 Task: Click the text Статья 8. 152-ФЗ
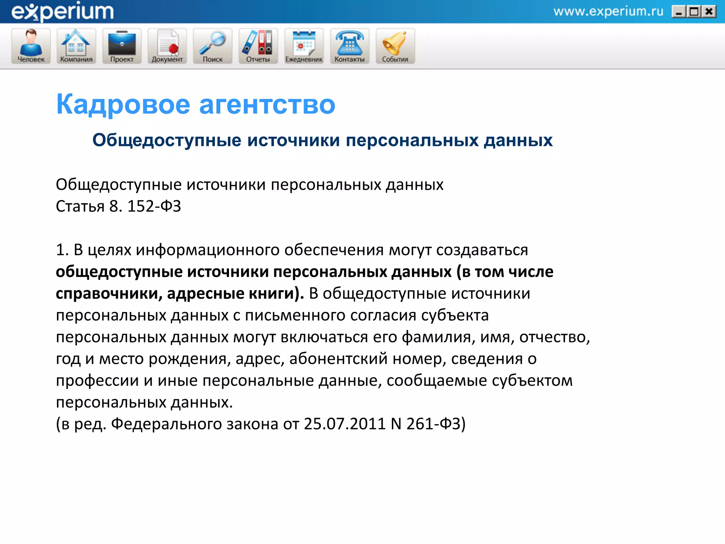(x=119, y=206)
